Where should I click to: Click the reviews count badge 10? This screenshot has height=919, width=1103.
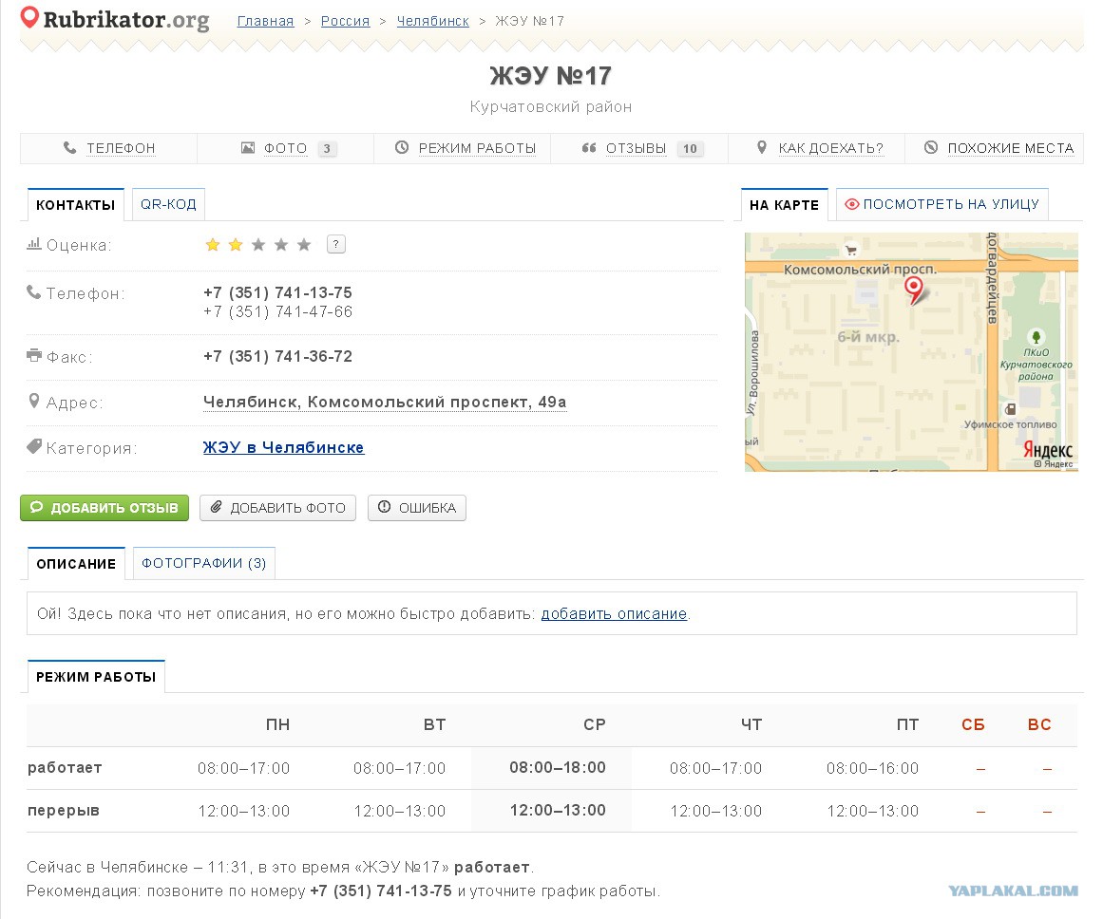coord(690,148)
